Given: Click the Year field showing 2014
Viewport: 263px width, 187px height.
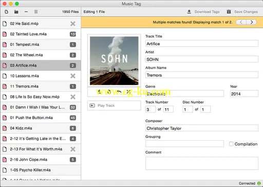Looking at the screenshot, I should tap(244, 94).
